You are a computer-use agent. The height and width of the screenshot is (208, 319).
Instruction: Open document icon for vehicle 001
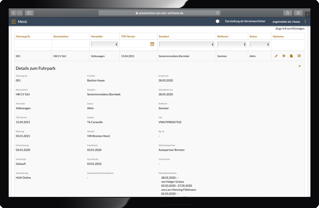pos(291,56)
